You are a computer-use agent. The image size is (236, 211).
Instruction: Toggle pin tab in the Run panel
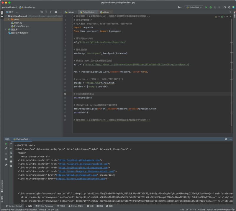[x=6, y=165]
